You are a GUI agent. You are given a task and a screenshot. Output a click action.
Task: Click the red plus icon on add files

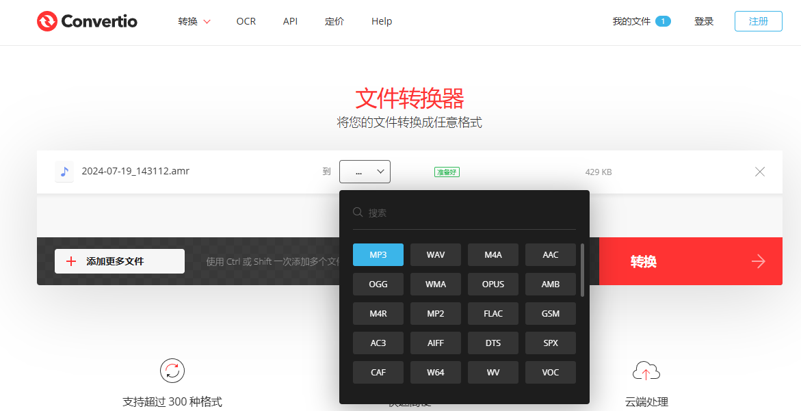[x=71, y=261]
